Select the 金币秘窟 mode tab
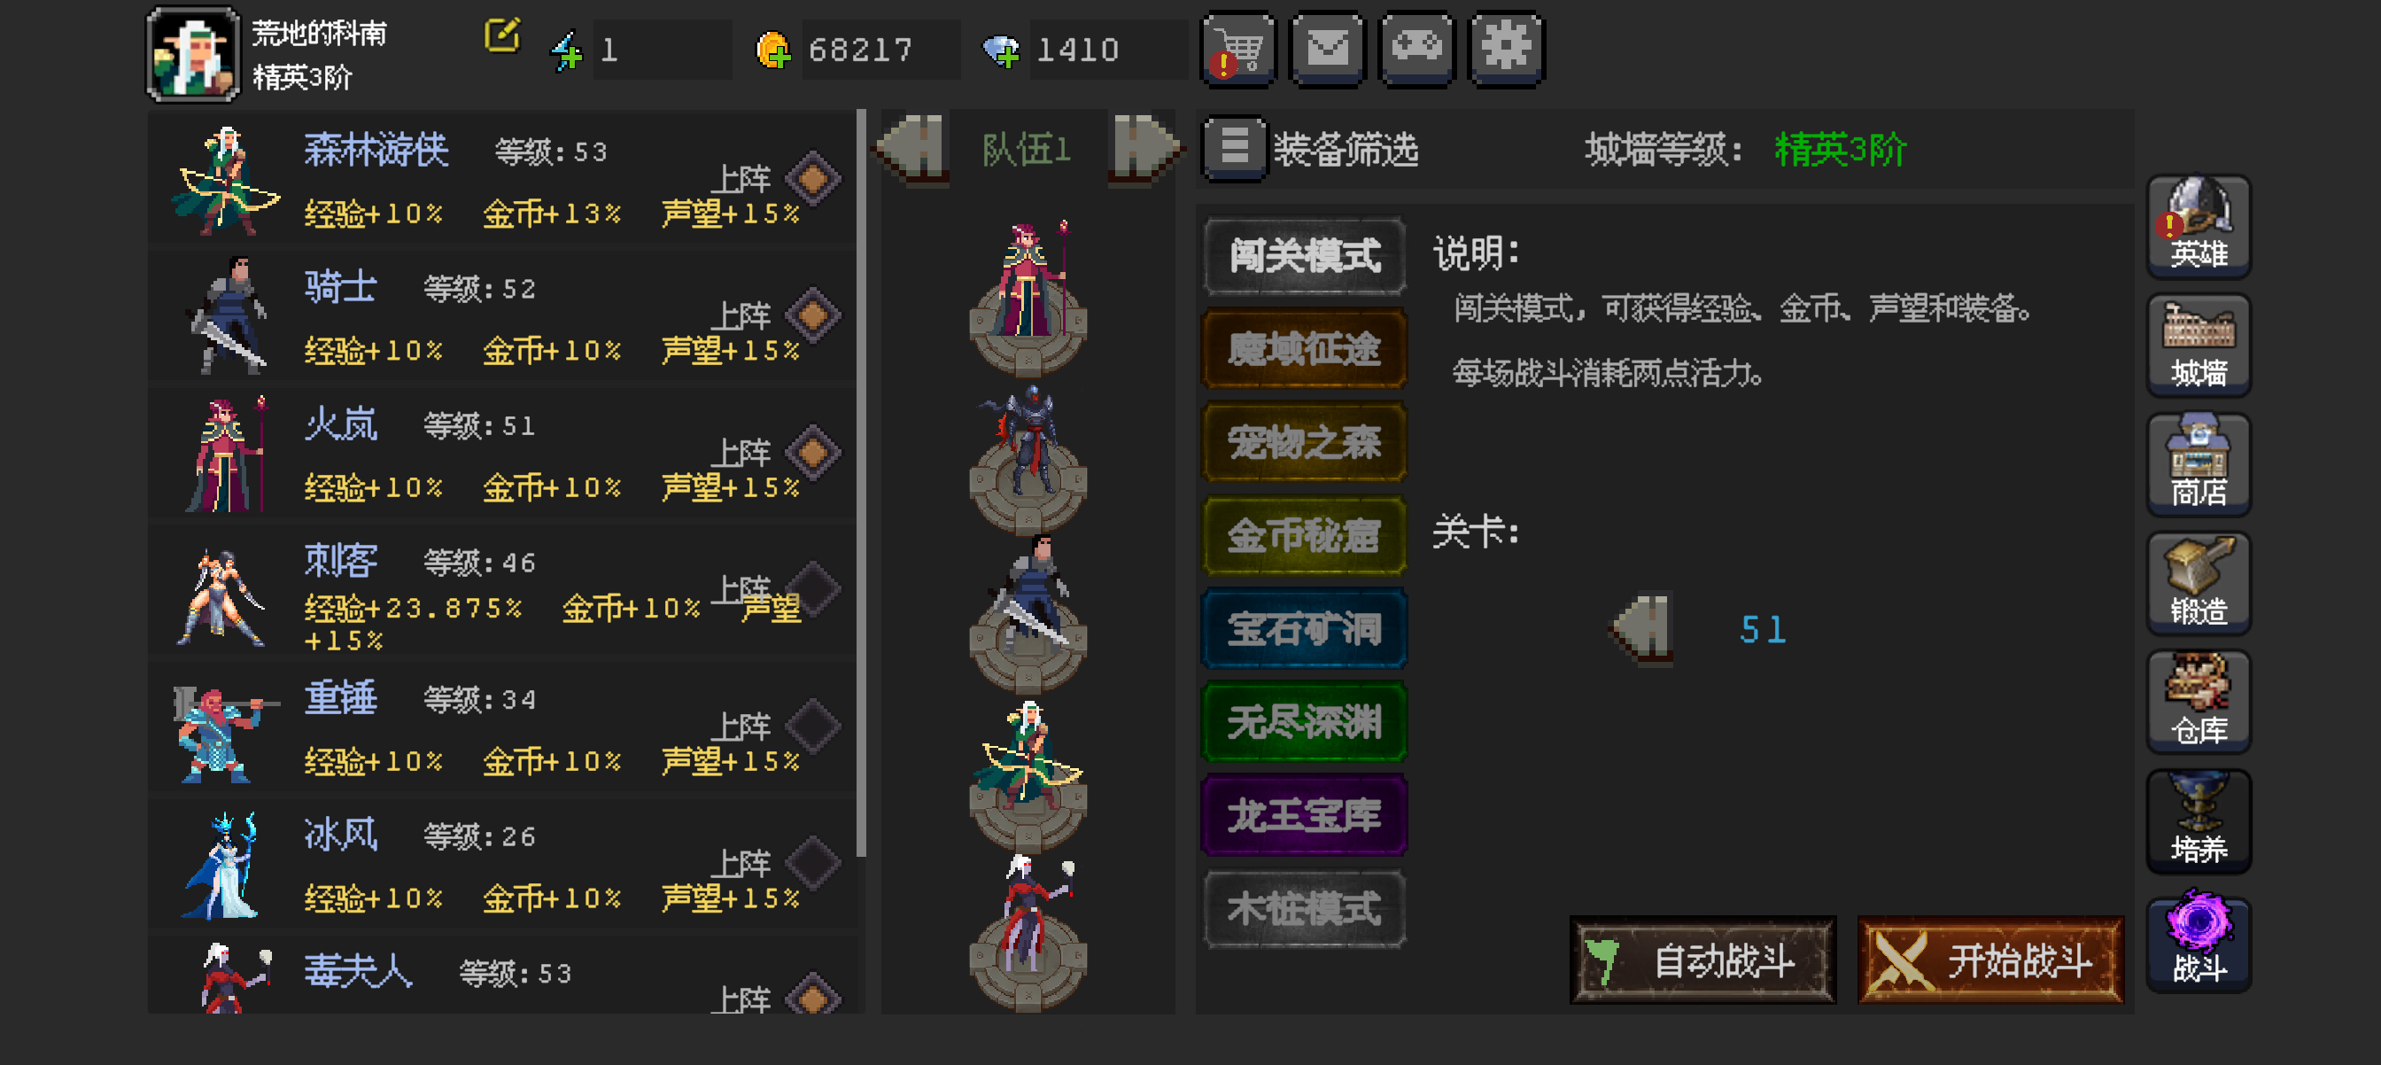The width and height of the screenshot is (2381, 1065). (1304, 535)
